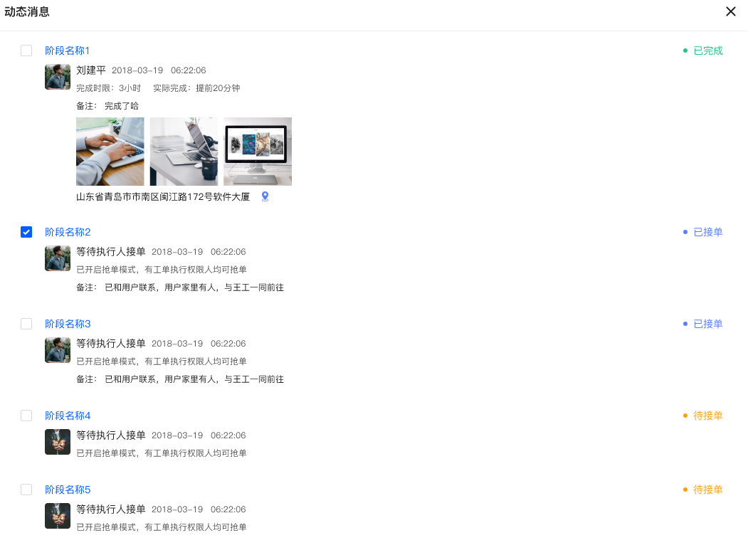Uncheck the 阶段名称2 checkbox

(26, 232)
